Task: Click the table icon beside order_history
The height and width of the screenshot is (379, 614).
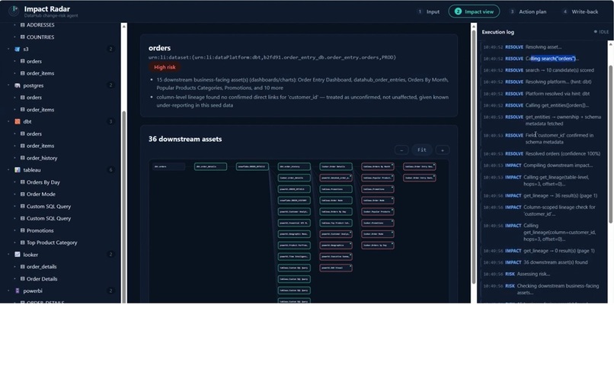Action: [22, 158]
